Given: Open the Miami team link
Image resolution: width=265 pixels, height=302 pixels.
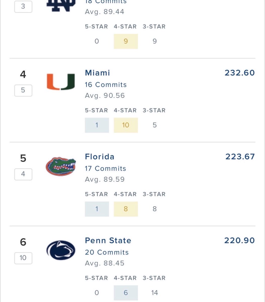Looking at the screenshot, I should pyautogui.click(x=98, y=73).
